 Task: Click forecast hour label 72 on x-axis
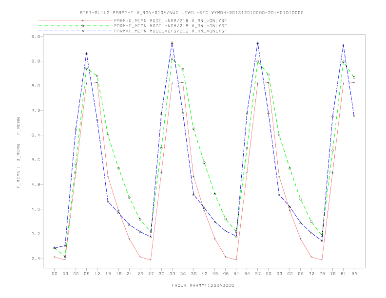[311, 274]
